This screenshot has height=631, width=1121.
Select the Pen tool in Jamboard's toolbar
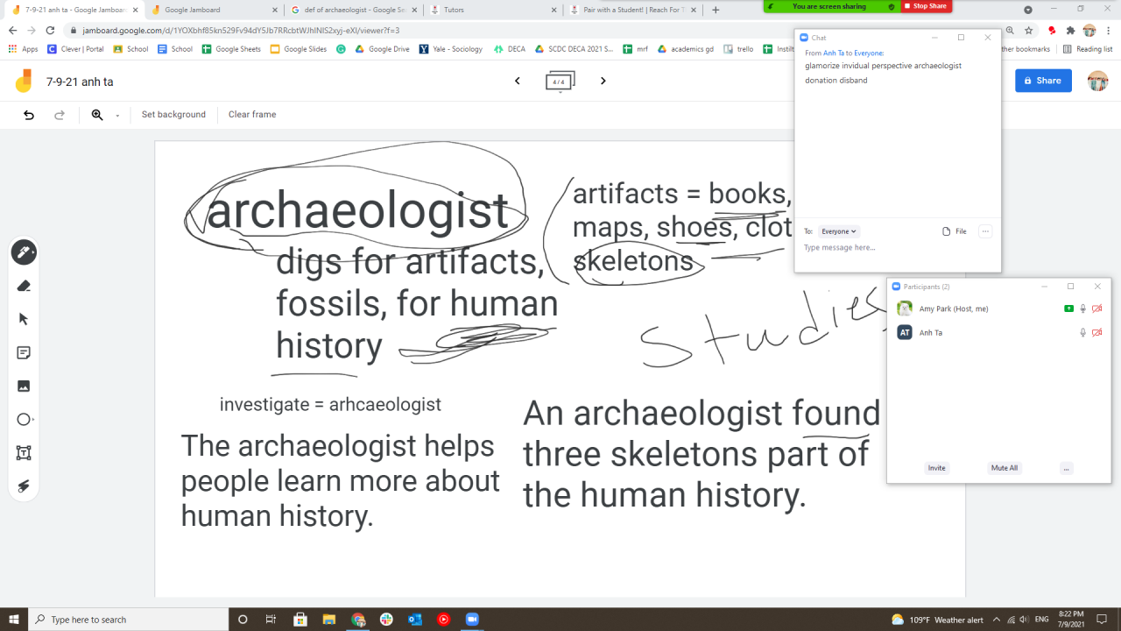[24, 252]
